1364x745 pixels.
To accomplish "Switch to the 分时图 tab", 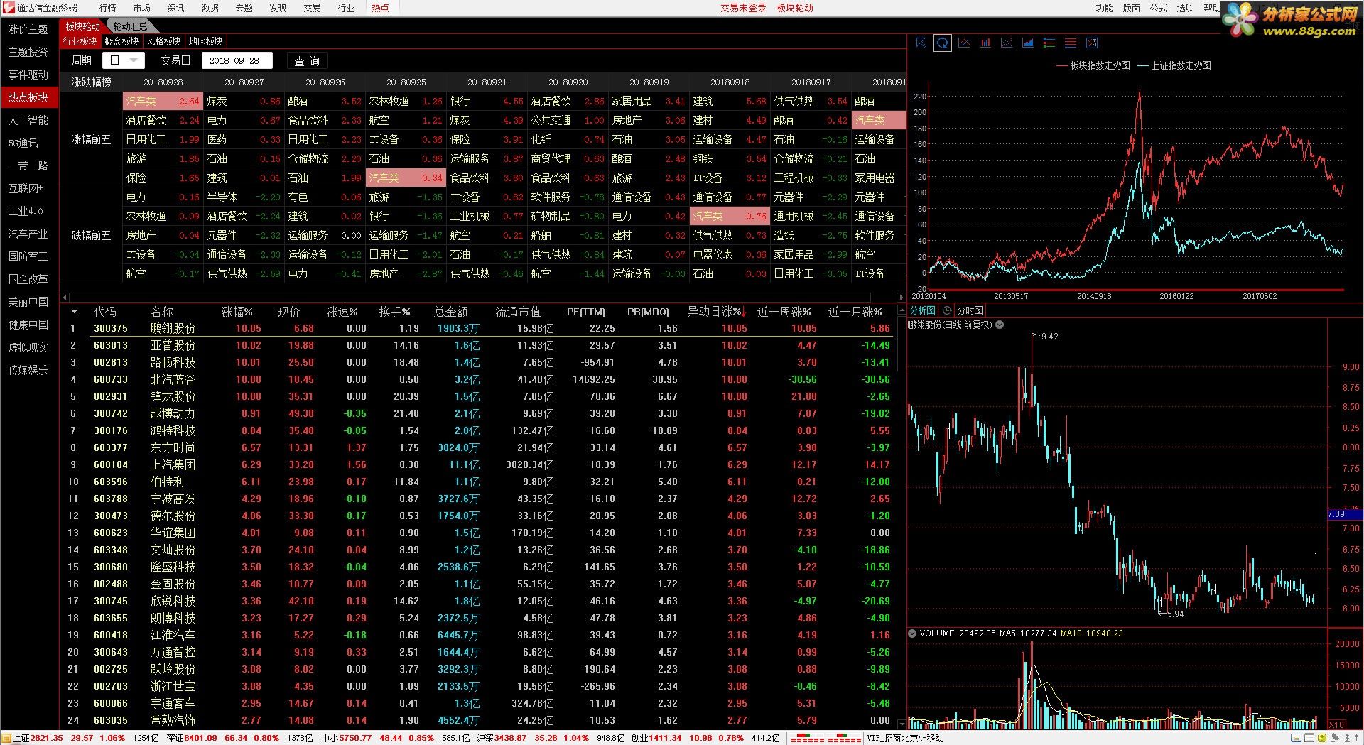I will (970, 310).
